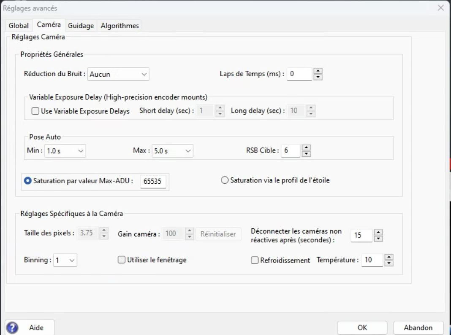Increase RSB Cible with up arrow
Screen dimensions: 451x335
click(x=307, y=147)
